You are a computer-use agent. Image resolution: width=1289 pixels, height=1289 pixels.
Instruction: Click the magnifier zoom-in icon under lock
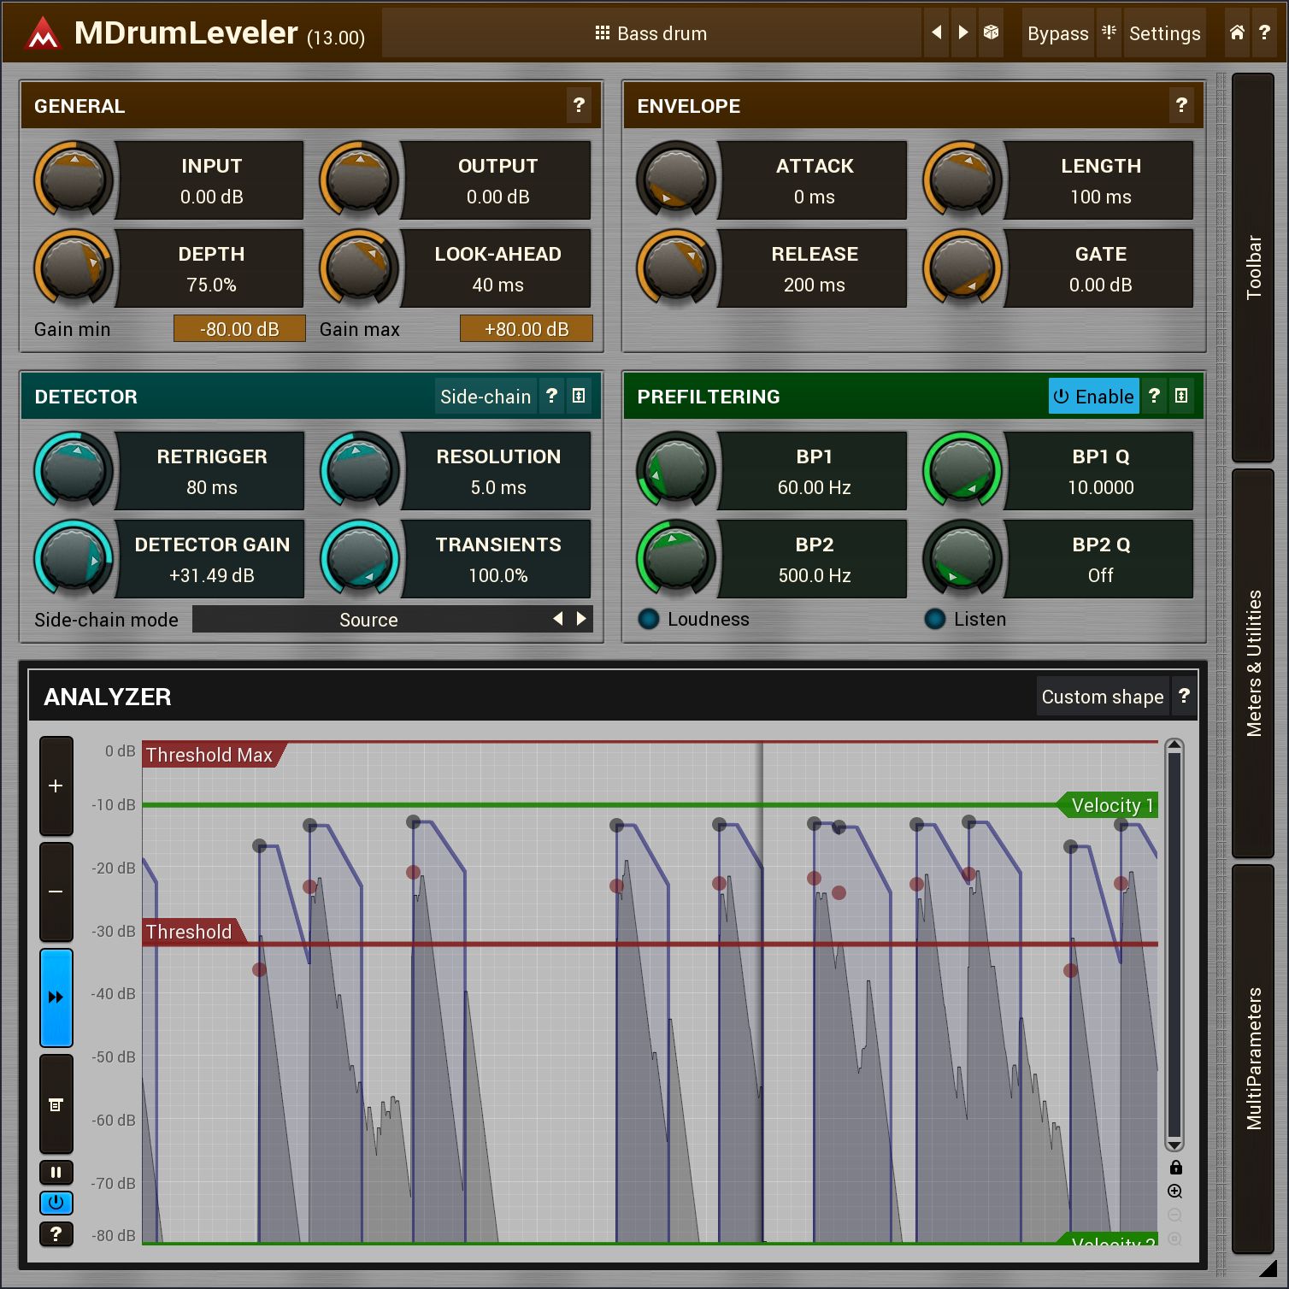point(1175,1192)
